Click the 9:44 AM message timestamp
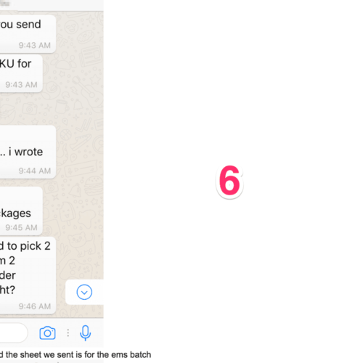The width and height of the screenshot is (363, 363). (35, 171)
